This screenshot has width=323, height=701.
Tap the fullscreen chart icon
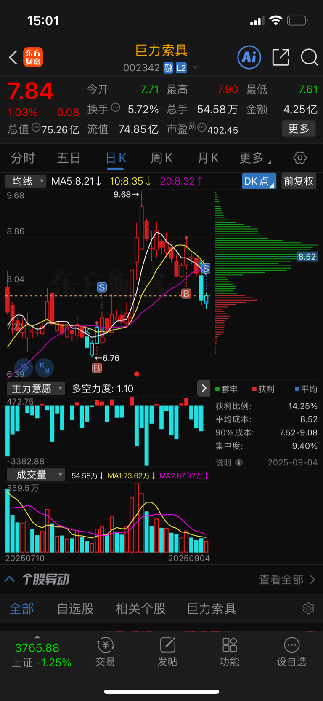click(45, 368)
